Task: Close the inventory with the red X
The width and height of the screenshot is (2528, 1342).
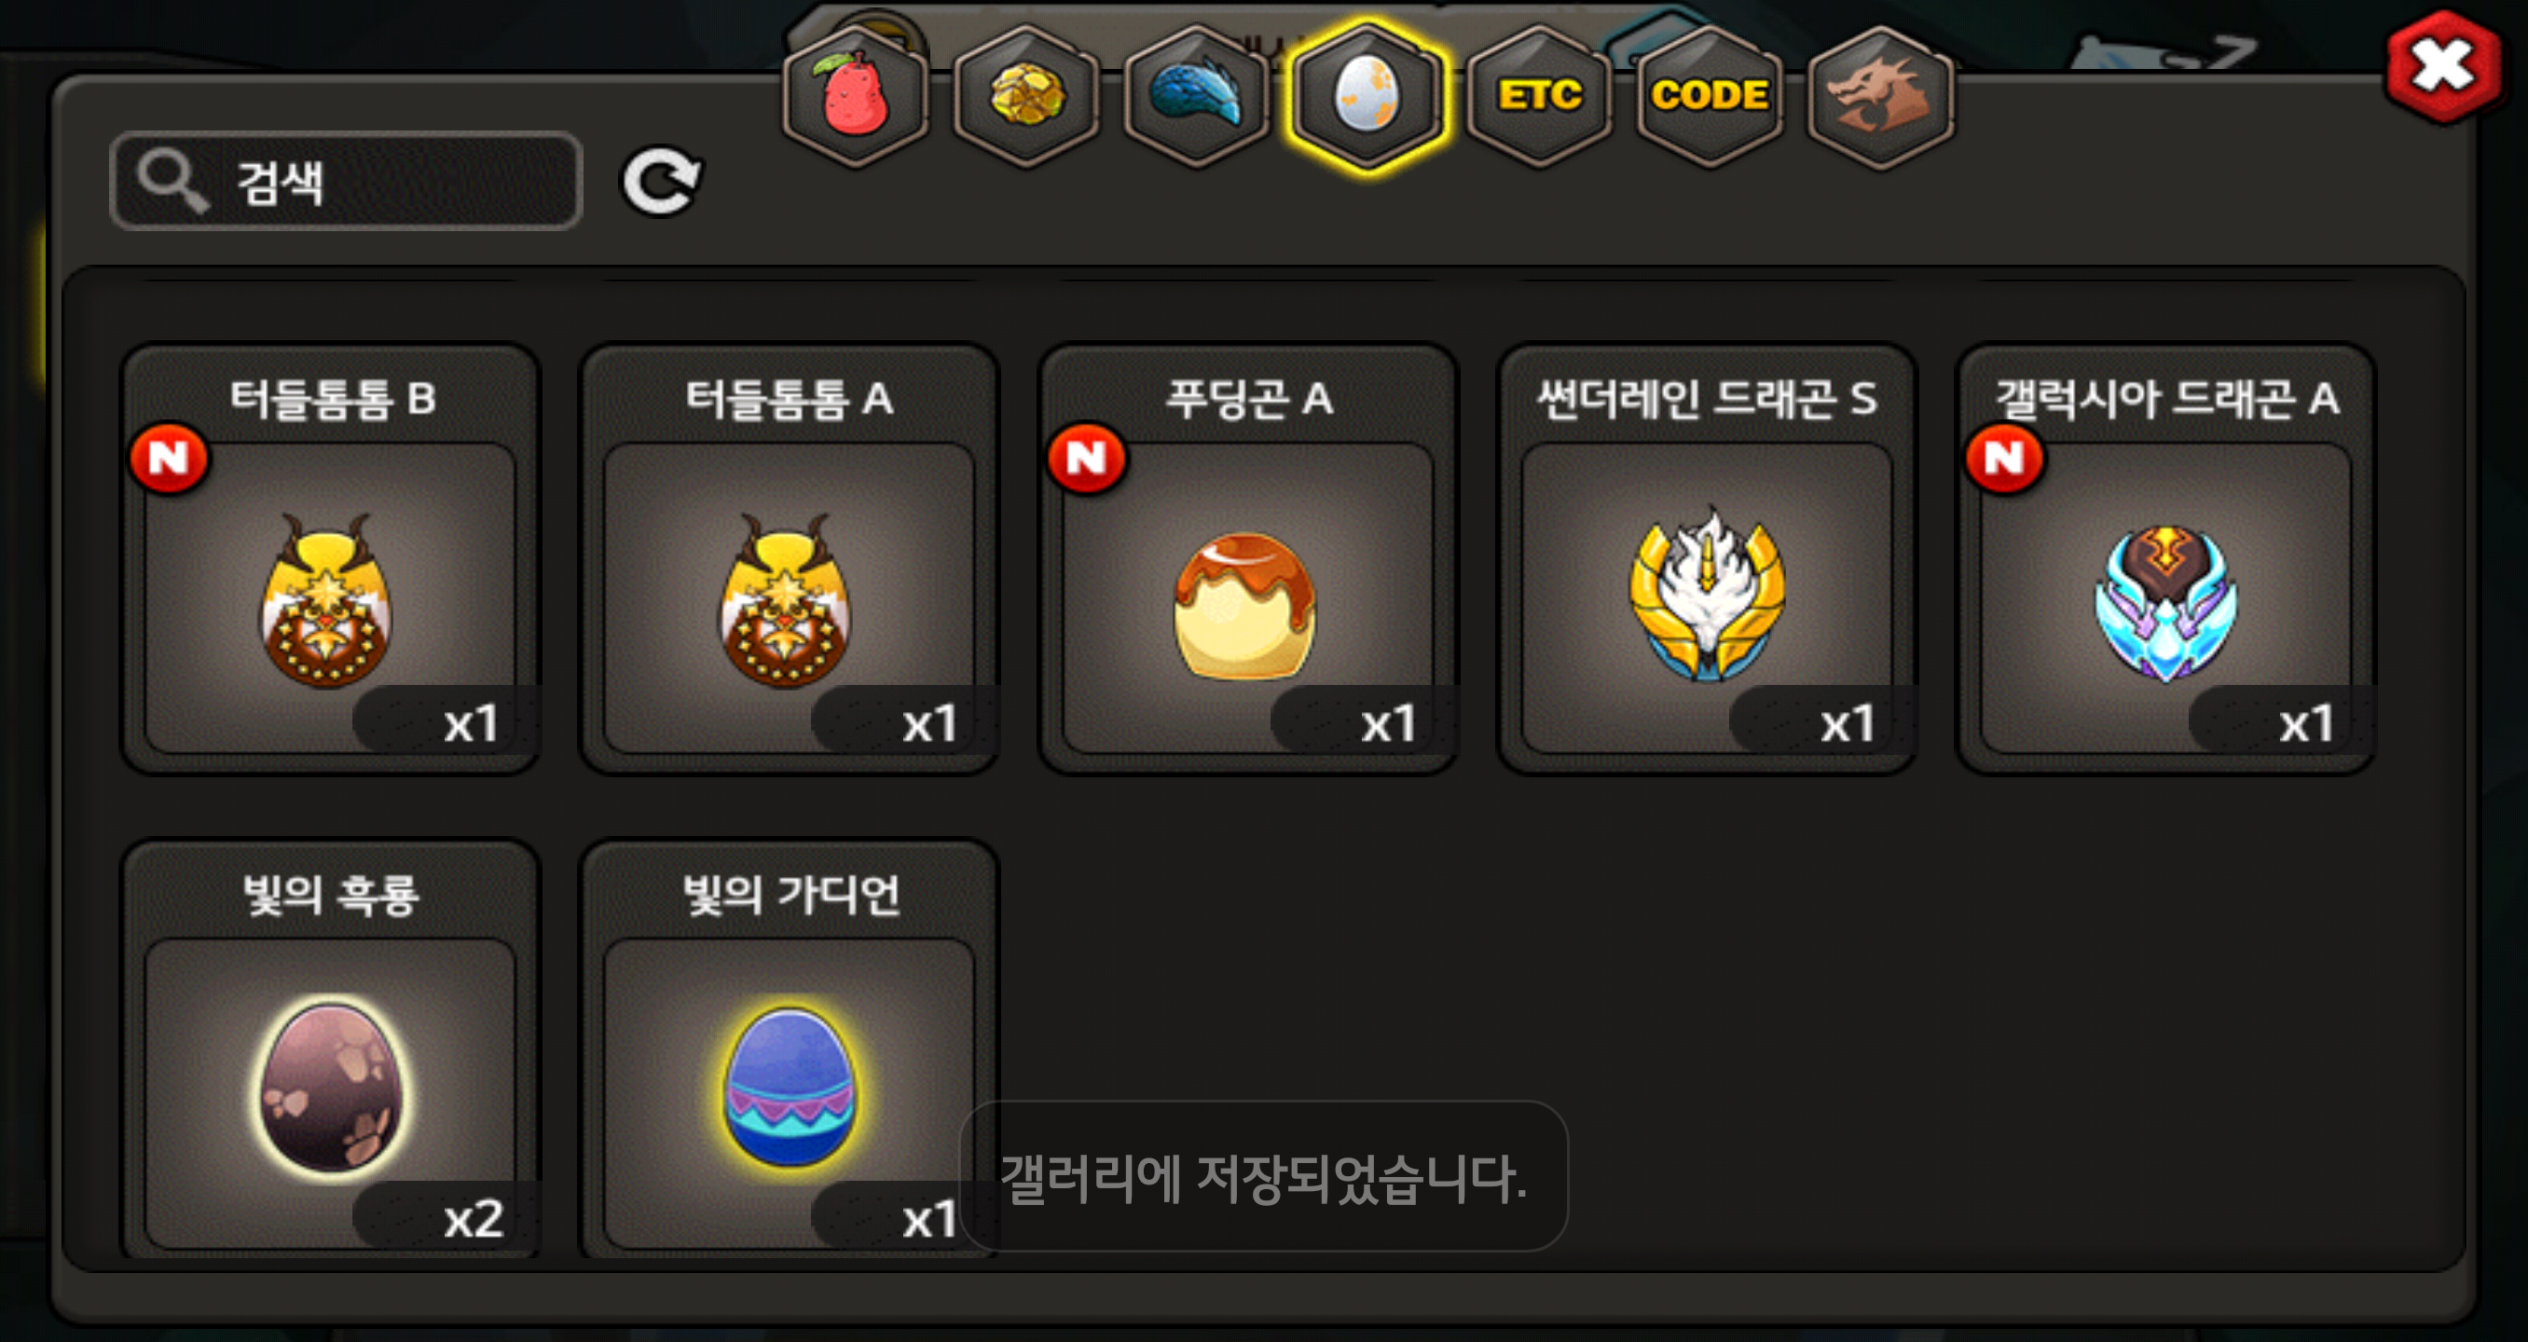Action: [x=2442, y=67]
